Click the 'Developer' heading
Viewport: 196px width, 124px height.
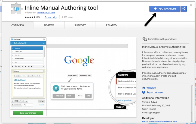coord(148,118)
